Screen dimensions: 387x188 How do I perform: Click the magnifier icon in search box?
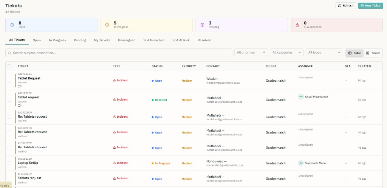point(9,53)
